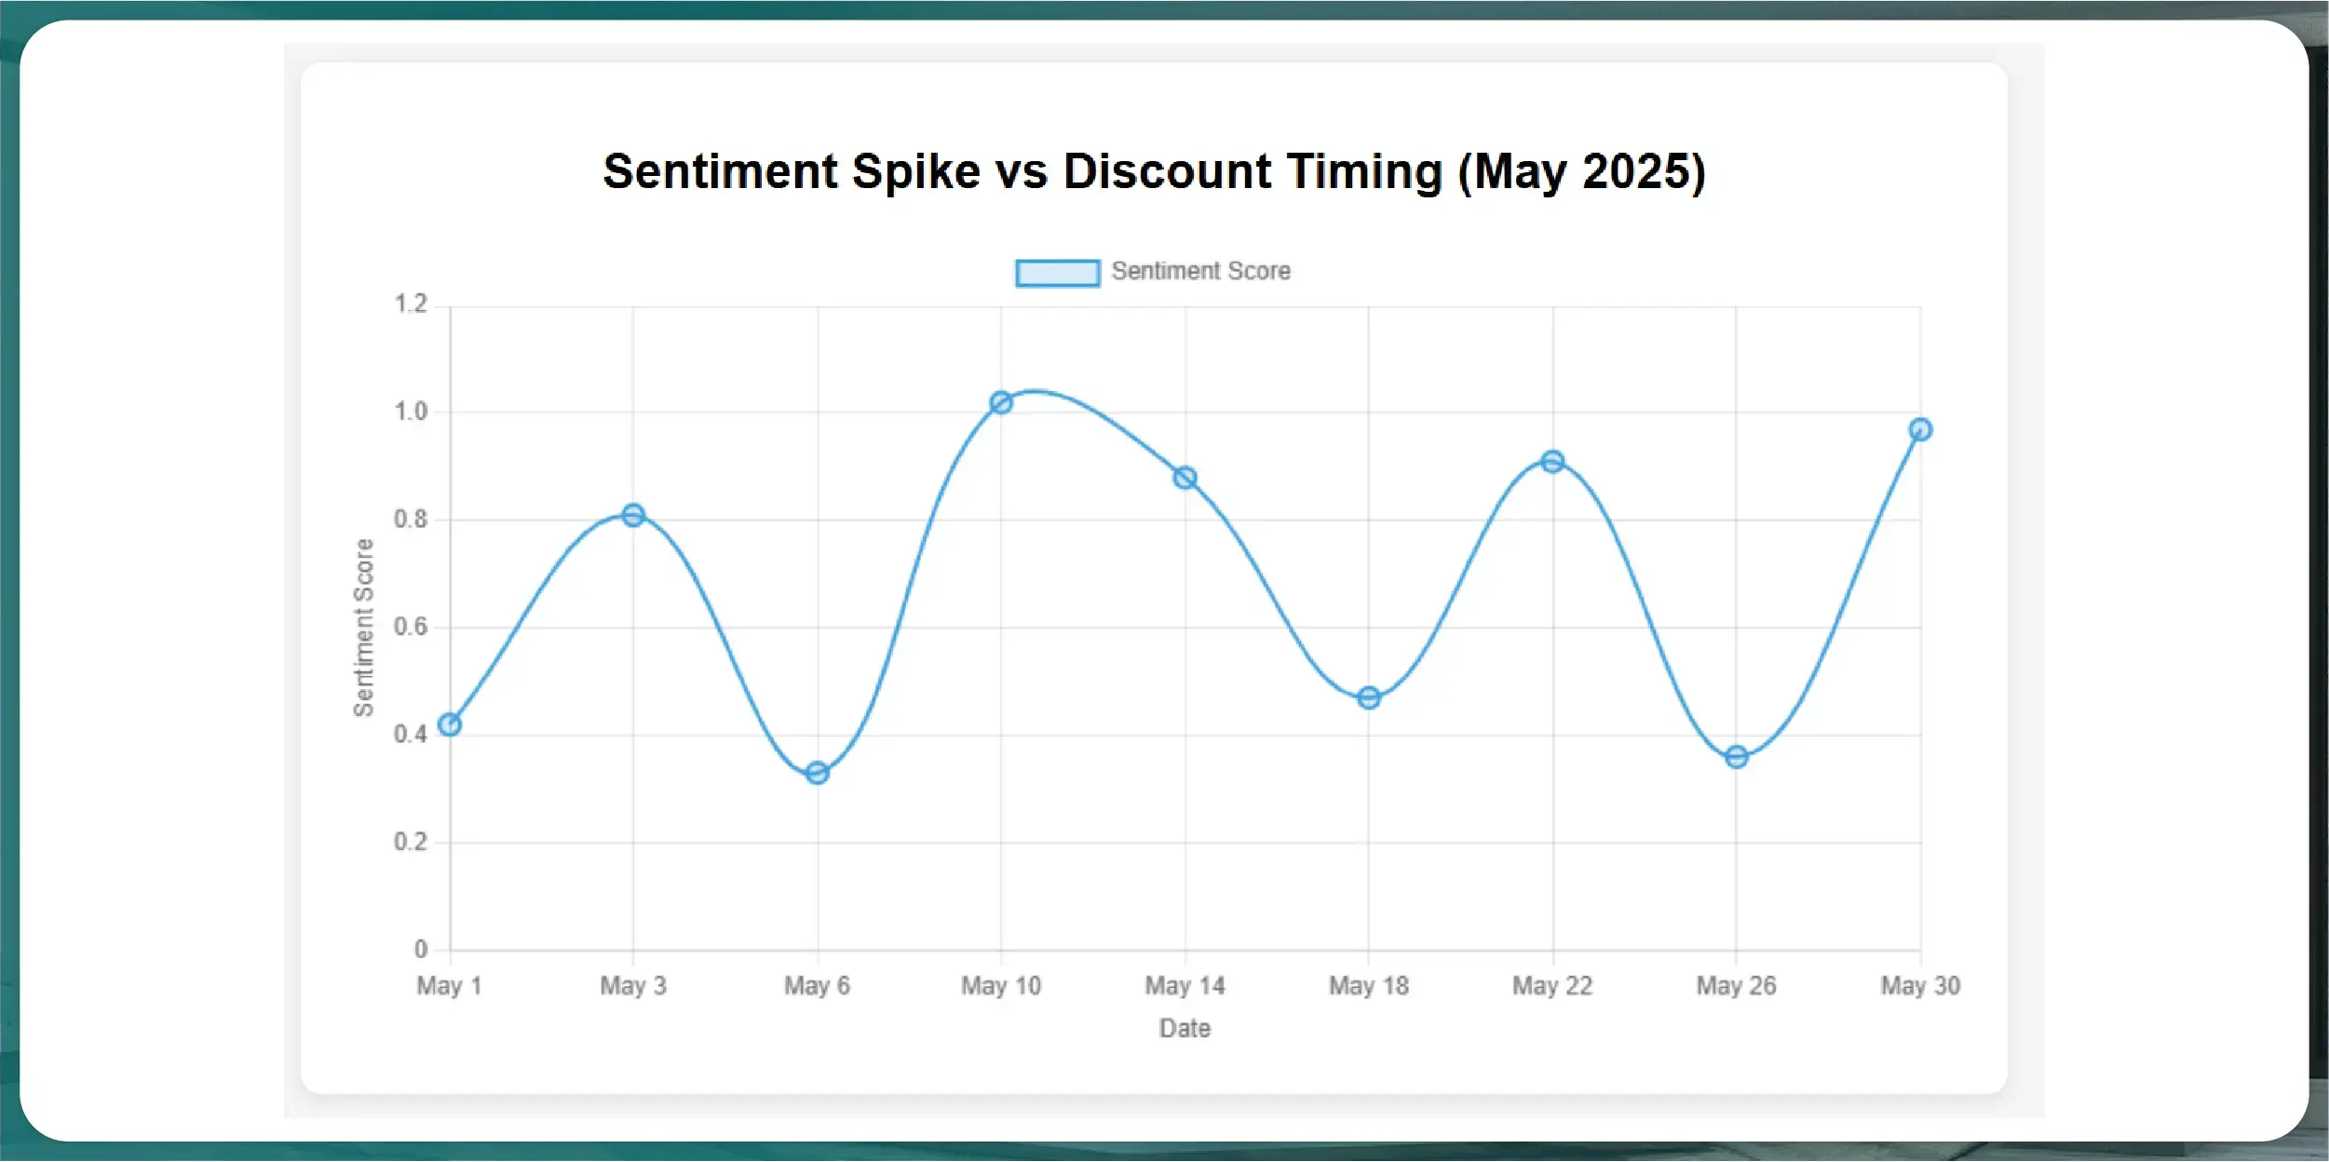Select the May 10 peak data point
2329x1162 pixels.
coord(1001,402)
